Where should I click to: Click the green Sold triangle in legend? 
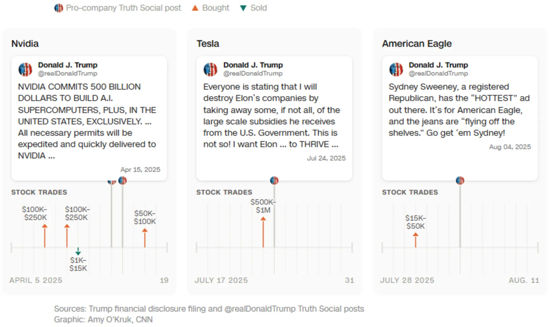(x=243, y=8)
